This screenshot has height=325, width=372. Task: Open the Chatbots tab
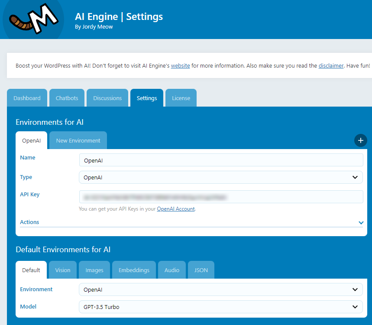click(x=67, y=98)
